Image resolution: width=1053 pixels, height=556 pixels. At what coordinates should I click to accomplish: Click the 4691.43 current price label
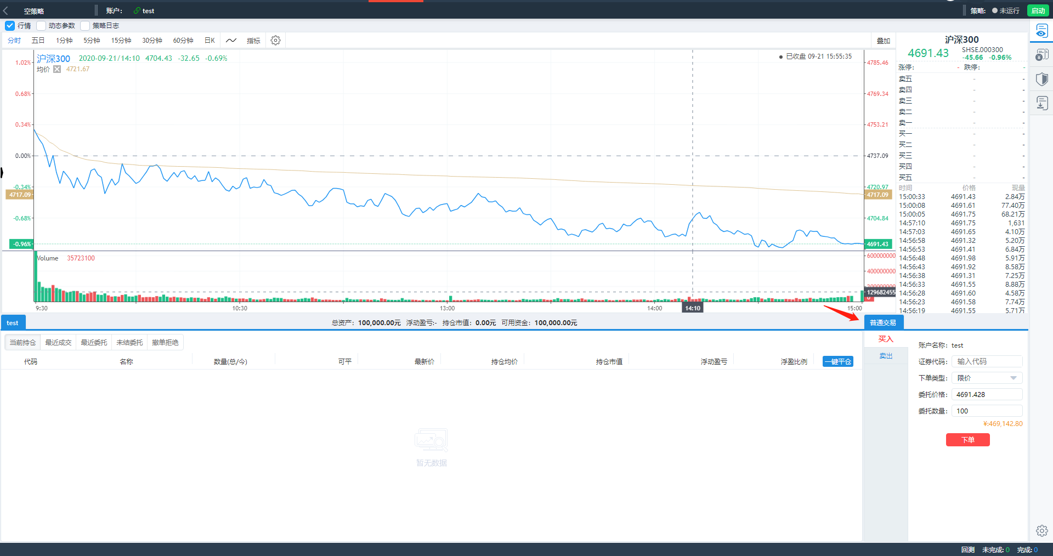(x=928, y=53)
